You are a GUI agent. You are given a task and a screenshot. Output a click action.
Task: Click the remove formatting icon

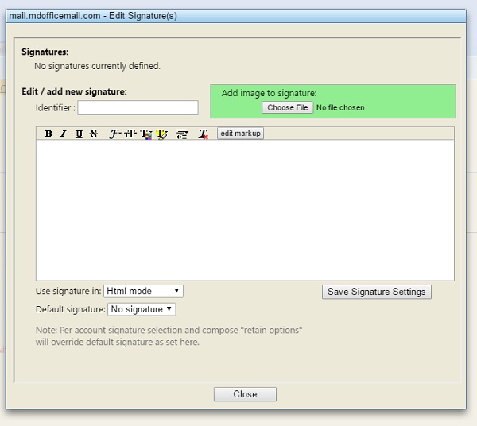pos(204,134)
